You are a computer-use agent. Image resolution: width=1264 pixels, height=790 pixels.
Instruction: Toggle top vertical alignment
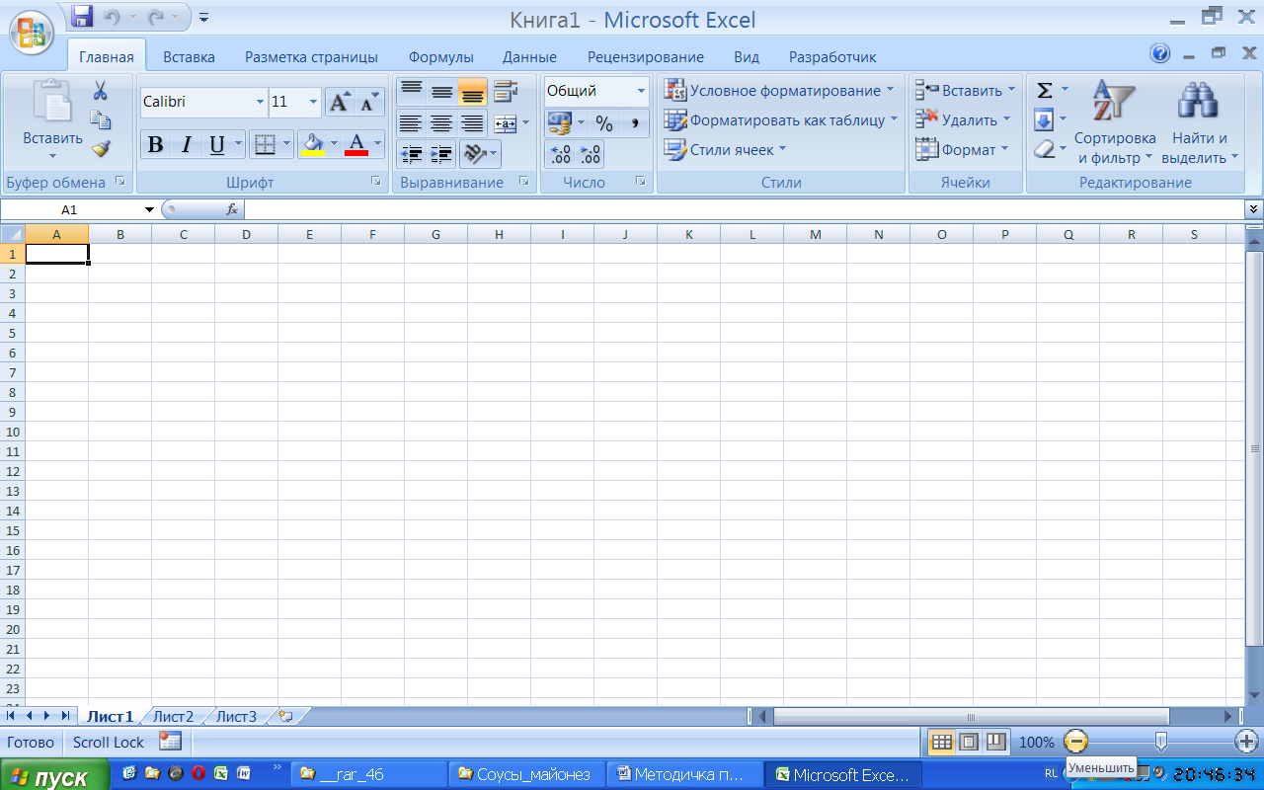click(x=411, y=92)
